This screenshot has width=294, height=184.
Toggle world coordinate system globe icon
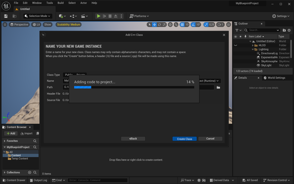(170, 25)
